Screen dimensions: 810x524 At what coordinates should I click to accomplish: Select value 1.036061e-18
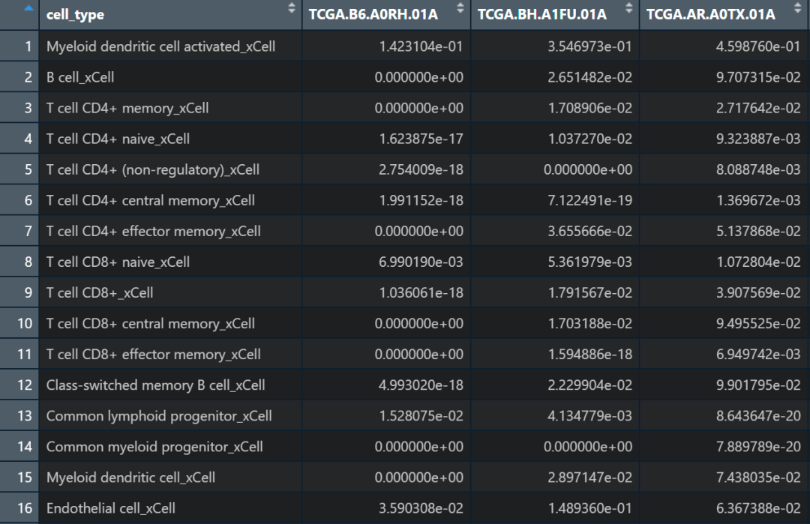click(x=421, y=292)
